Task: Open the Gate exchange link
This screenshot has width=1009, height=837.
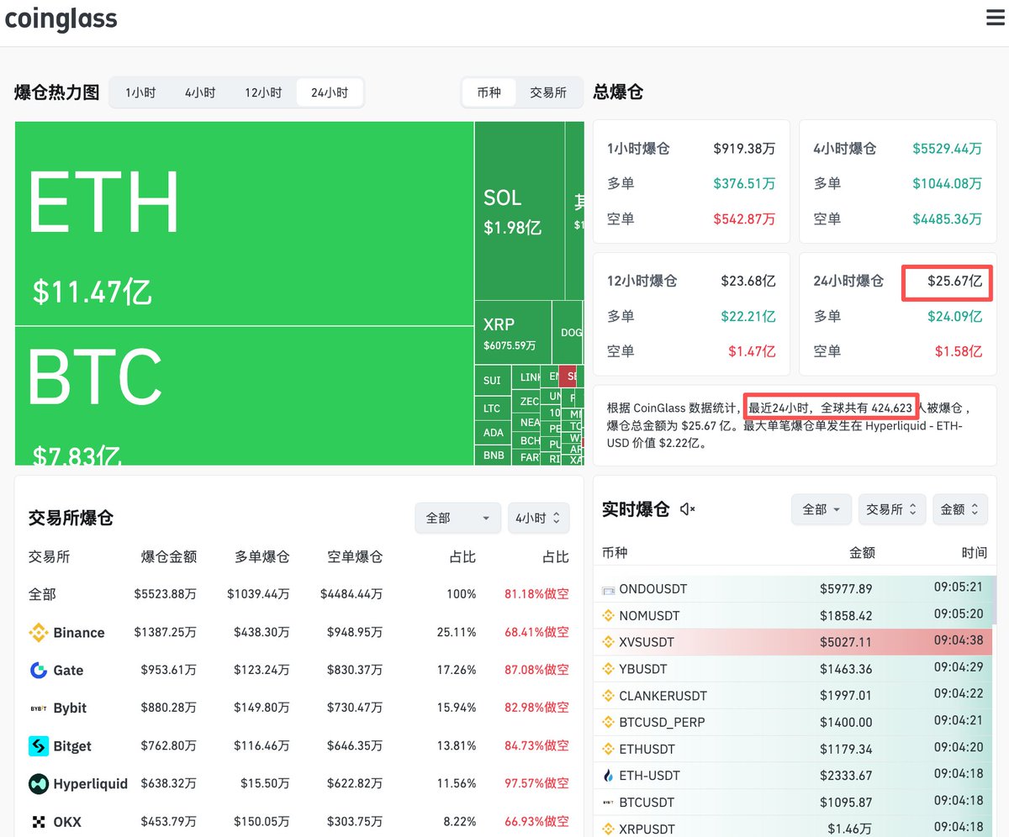Action: (x=68, y=671)
